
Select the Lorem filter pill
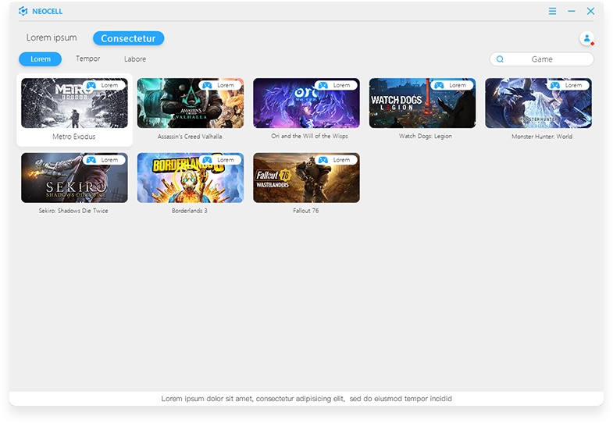41,59
